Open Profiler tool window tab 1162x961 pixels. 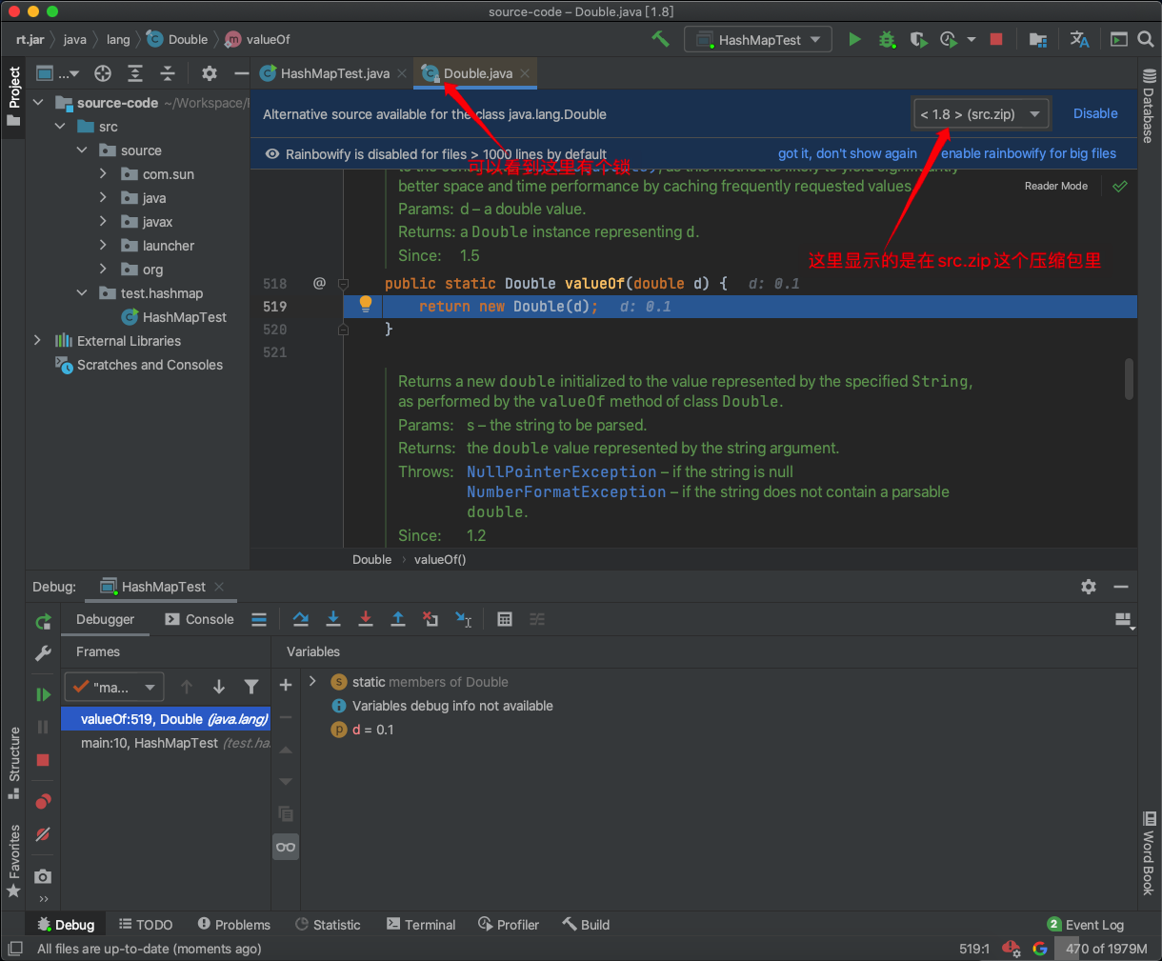(509, 925)
